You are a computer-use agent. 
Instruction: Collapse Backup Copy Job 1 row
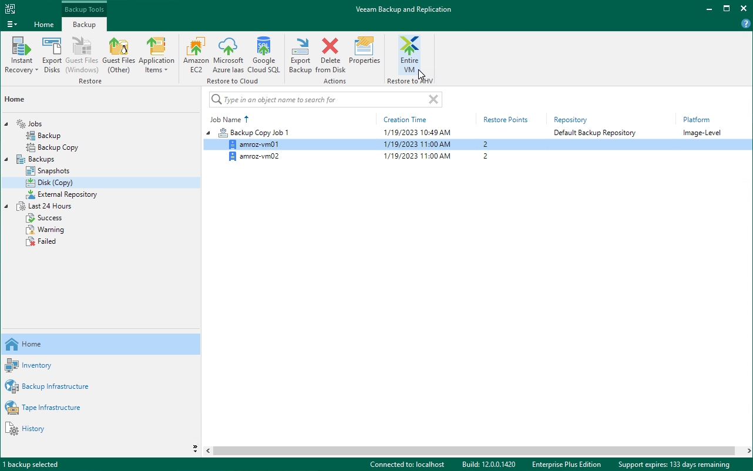click(209, 133)
